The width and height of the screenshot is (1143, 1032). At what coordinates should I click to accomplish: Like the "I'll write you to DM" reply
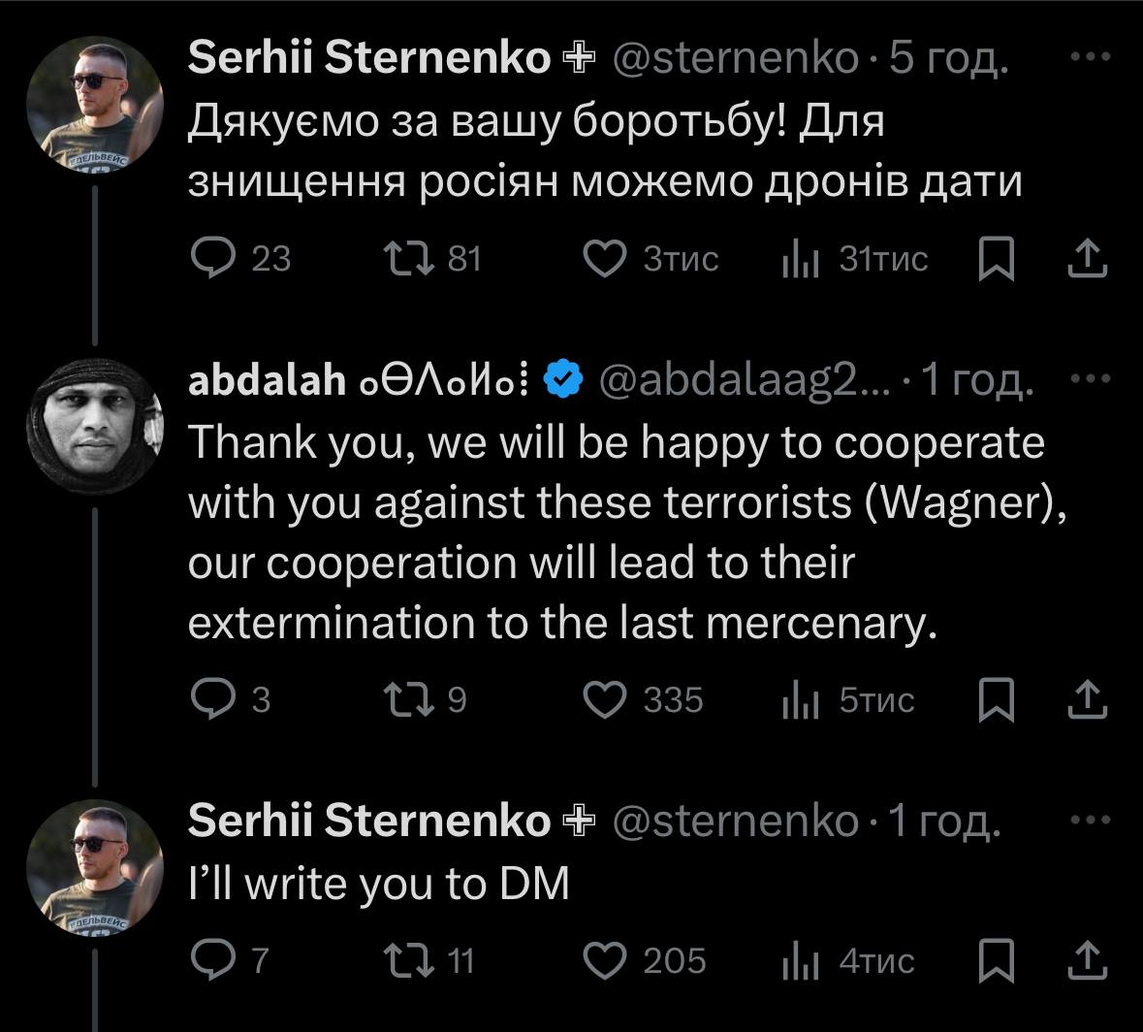607,960
